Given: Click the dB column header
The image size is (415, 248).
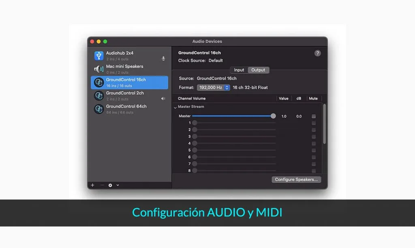Looking at the screenshot, I should (299, 99).
